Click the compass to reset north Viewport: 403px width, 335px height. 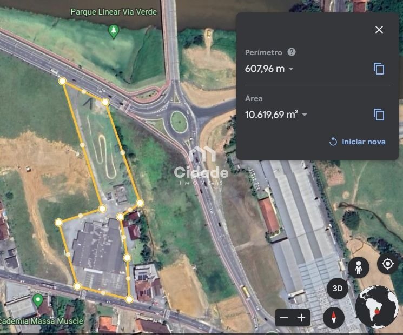[x=334, y=317]
